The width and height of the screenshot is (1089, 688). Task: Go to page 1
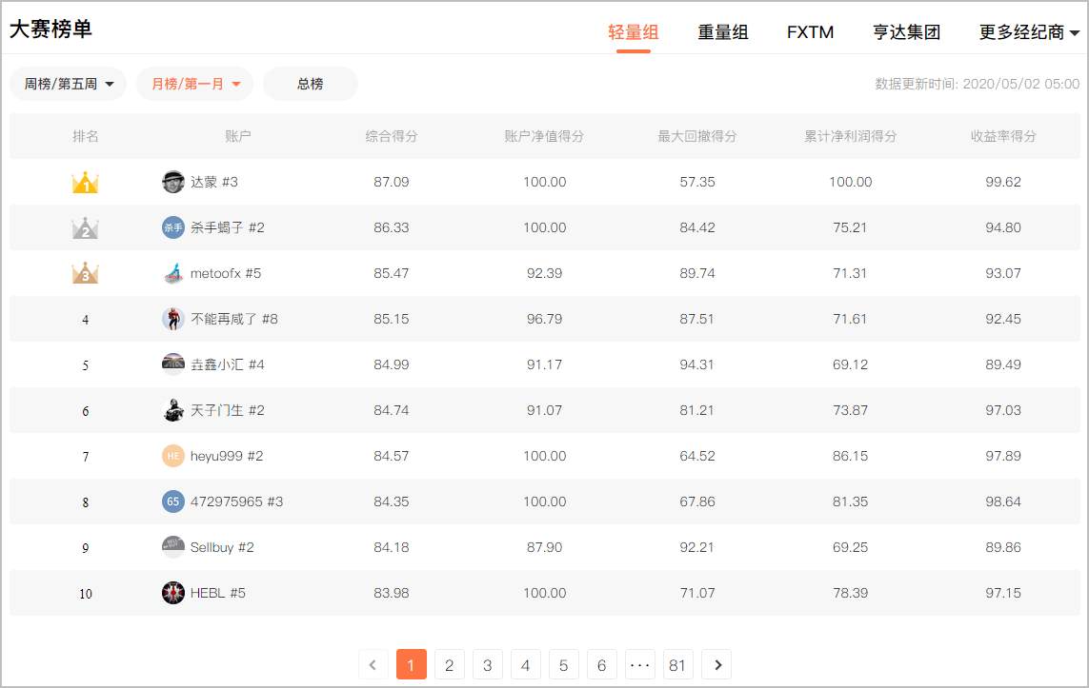tap(412, 665)
